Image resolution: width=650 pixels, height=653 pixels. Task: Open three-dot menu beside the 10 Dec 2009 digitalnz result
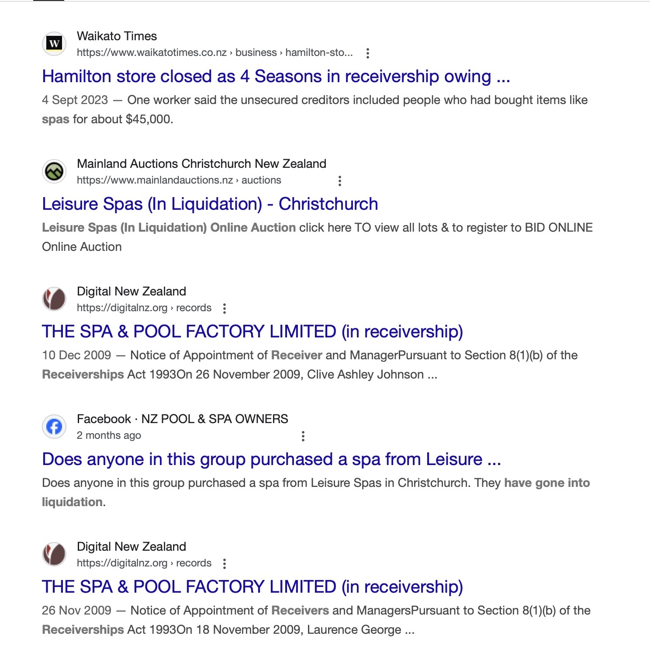tap(225, 308)
